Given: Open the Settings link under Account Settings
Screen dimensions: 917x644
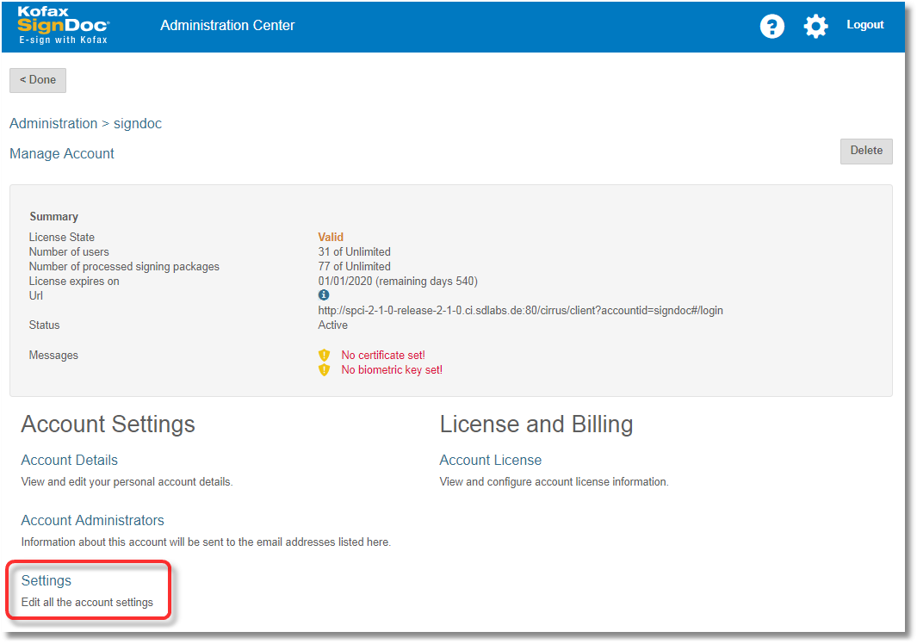Looking at the screenshot, I should pos(46,581).
